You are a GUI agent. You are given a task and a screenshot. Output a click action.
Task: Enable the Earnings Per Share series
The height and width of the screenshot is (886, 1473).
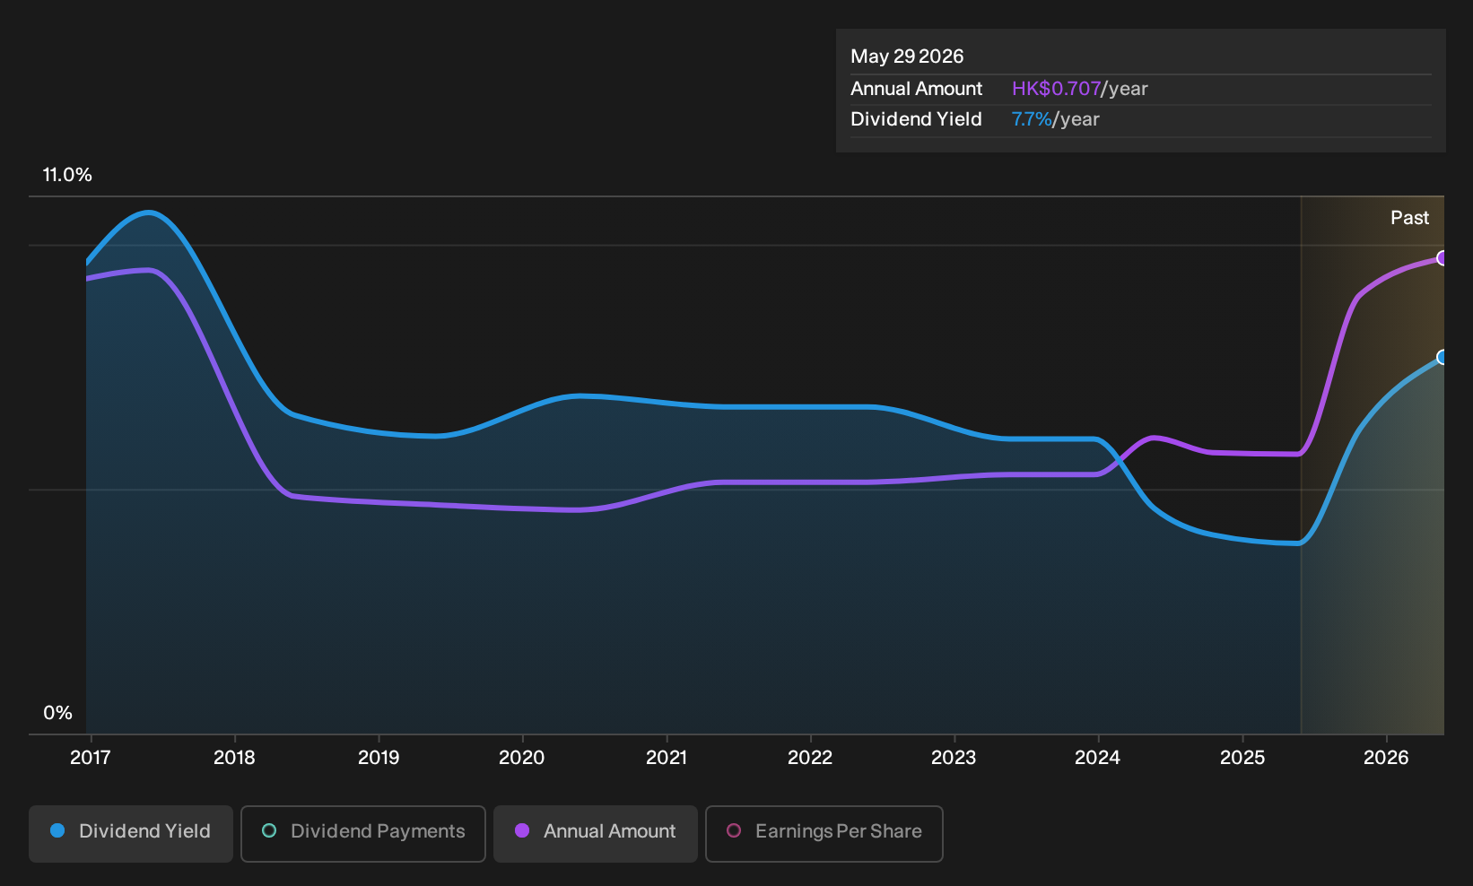tap(824, 833)
